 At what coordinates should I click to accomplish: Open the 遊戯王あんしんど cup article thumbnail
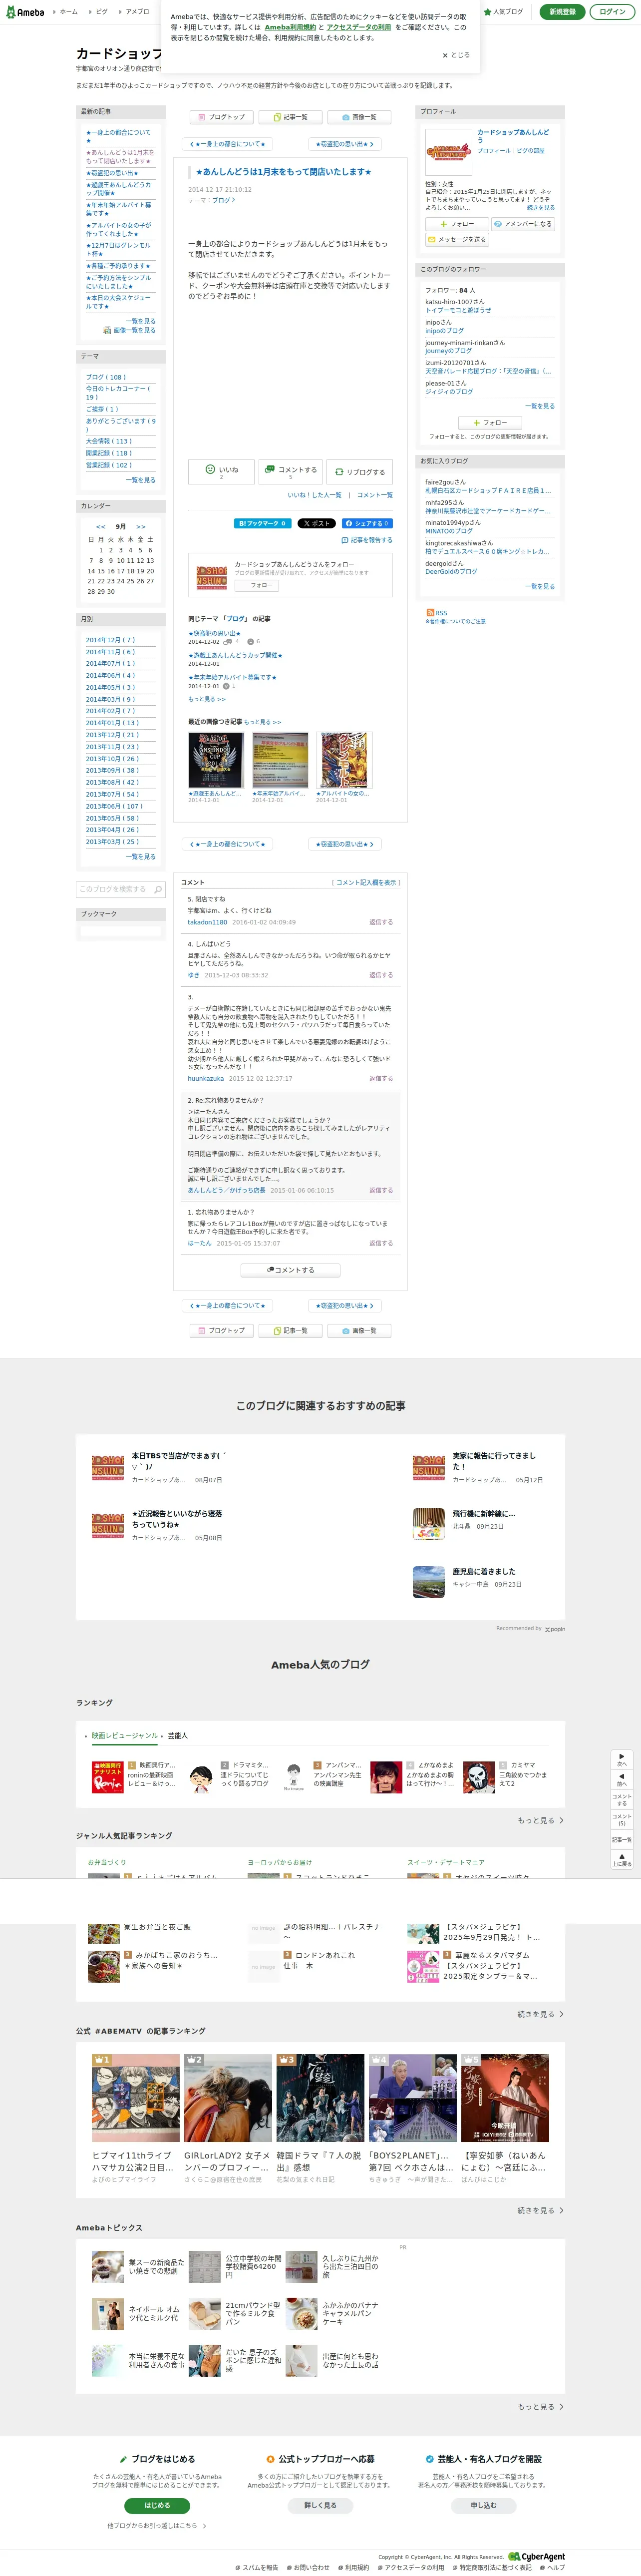[216, 760]
